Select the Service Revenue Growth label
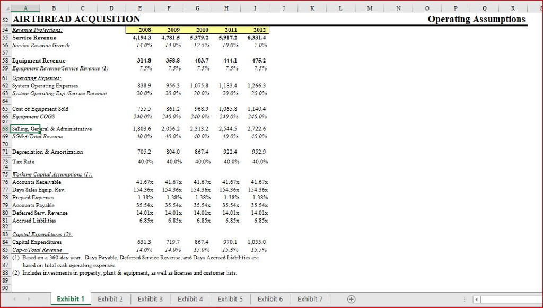Screen dimensions: 543x308 41,46
